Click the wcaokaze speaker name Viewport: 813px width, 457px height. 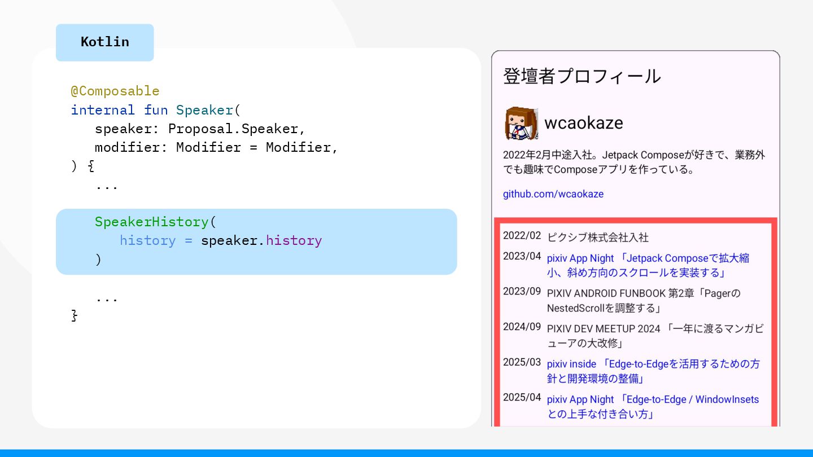tap(584, 123)
